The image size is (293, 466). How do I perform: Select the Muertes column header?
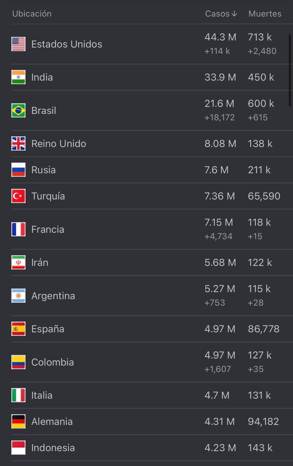(x=265, y=14)
